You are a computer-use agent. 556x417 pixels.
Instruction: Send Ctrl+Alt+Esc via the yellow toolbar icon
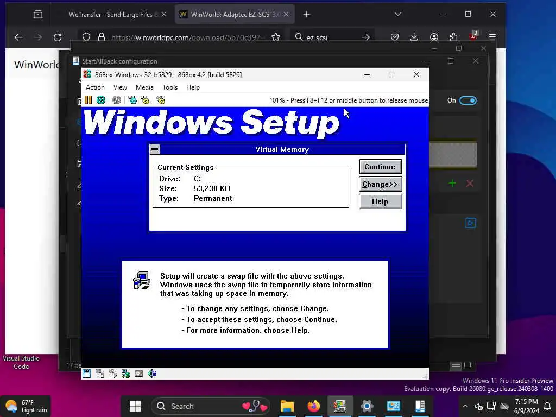coord(145,100)
